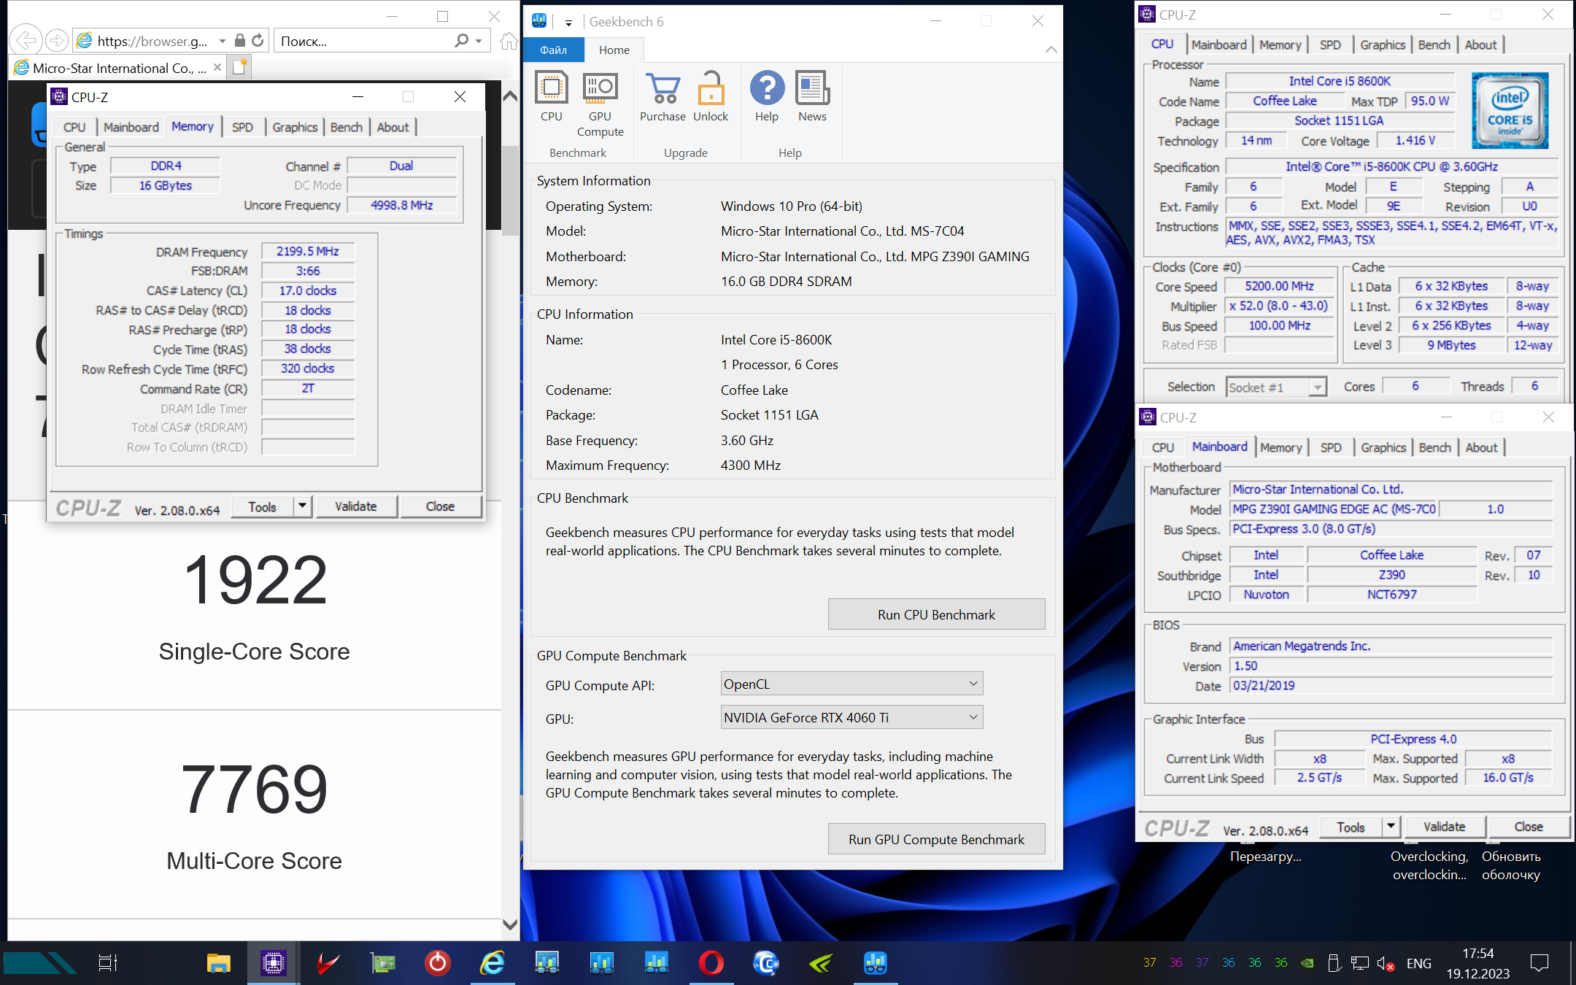Open the CPU benchmark icon in Geekbench ribbon

[x=552, y=97]
